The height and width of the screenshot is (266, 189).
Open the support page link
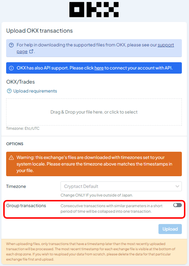coord(95,48)
